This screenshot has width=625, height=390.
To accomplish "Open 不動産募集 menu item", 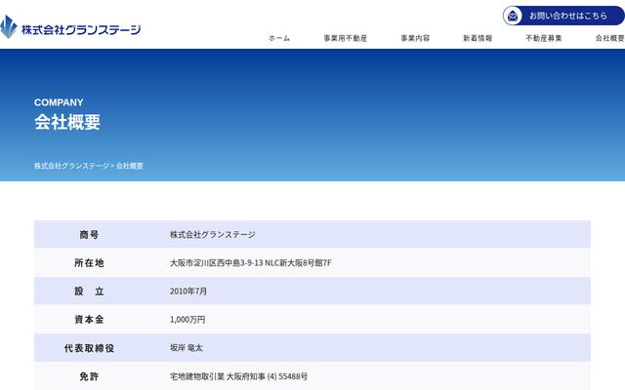I will [544, 38].
